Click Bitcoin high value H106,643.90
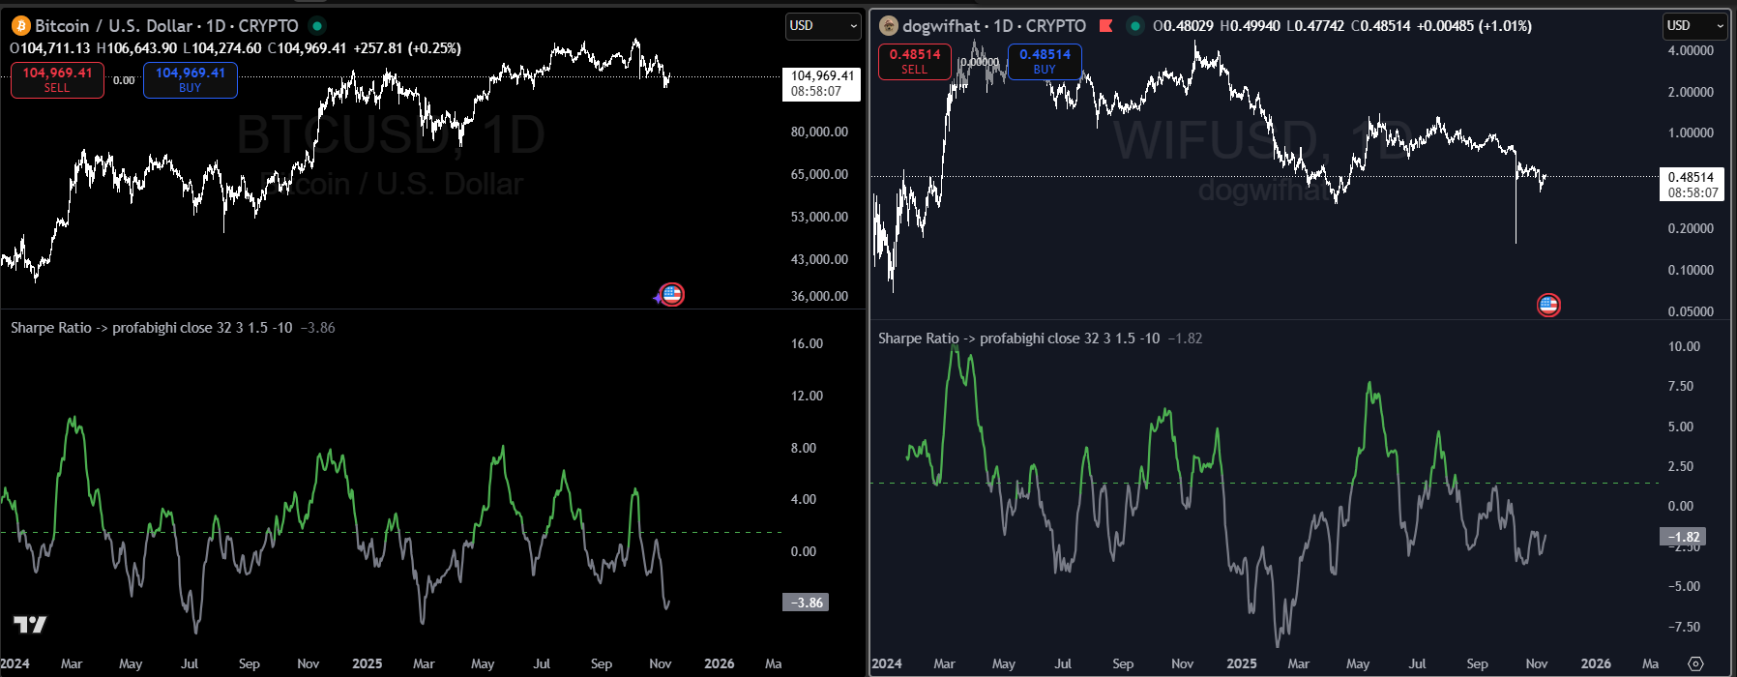The height and width of the screenshot is (677, 1737). (x=137, y=48)
